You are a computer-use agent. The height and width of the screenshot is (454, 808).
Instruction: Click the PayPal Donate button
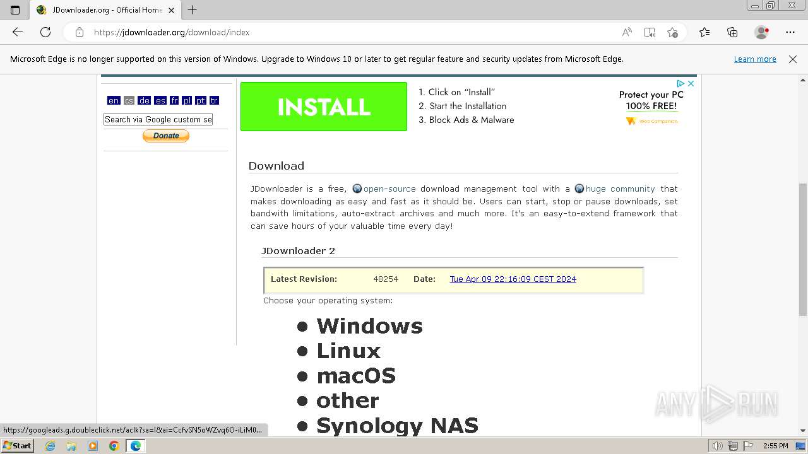(x=166, y=136)
